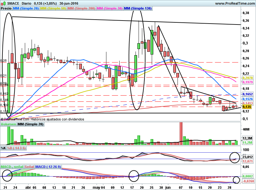Click the MACD (12 26 9) label
The width and height of the screenshot is (256, 190).
coord(48,167)
